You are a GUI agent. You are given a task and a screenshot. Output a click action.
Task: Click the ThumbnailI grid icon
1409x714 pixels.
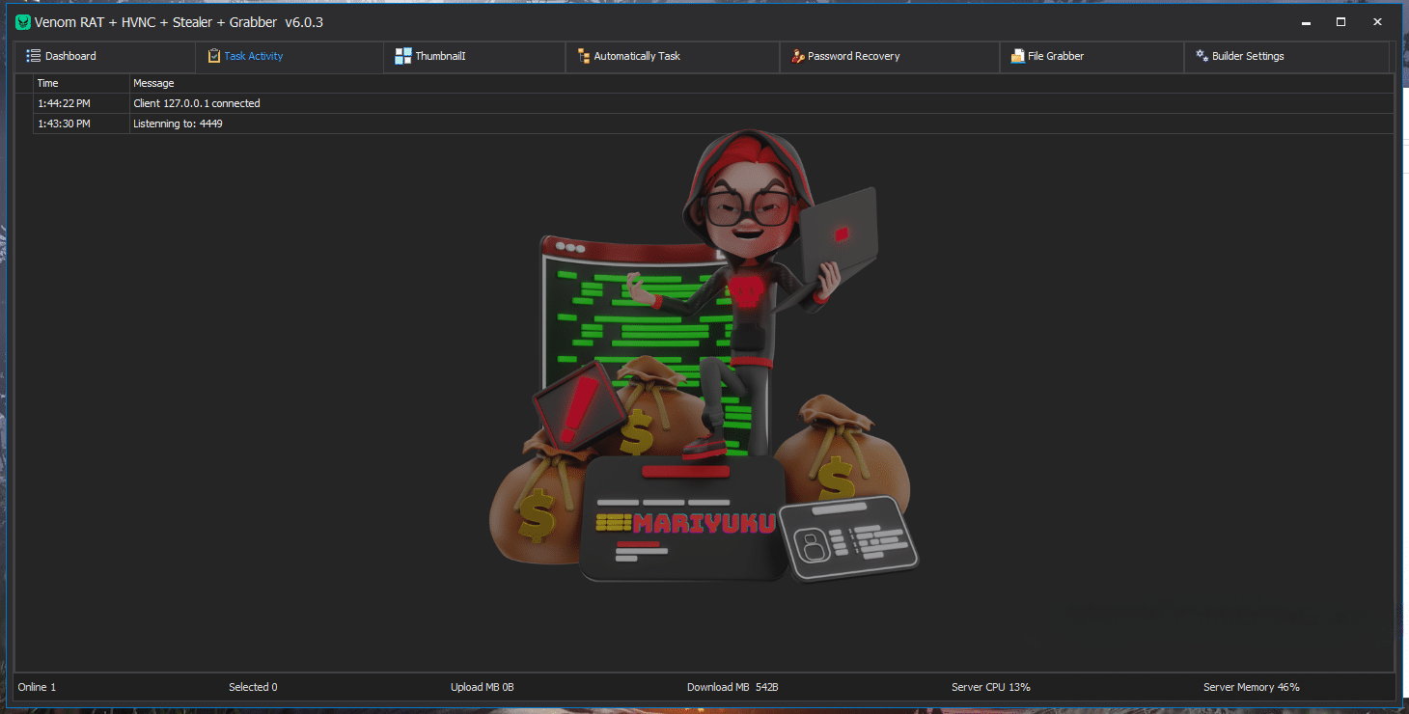(x=402, y=56)
